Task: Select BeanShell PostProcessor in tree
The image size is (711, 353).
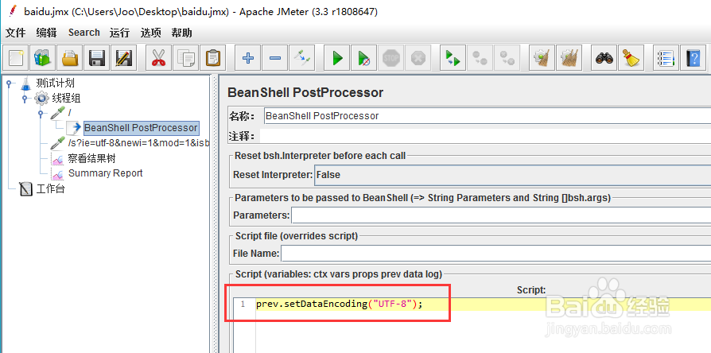Action: pos(141,128)
